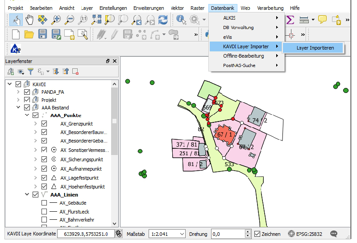This screenshot has width=357, height=243.
Task: Collapse the AAA_Punkte group
Action: (27, 115)
